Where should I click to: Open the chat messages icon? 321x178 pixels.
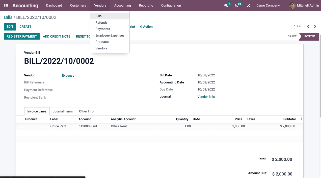click(x=226, y=6)
